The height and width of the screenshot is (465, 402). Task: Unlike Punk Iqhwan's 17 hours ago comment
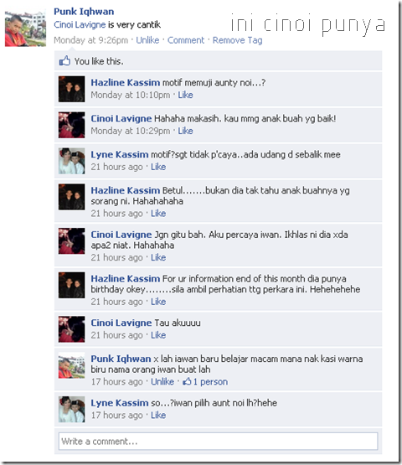[x=162, y=381]
